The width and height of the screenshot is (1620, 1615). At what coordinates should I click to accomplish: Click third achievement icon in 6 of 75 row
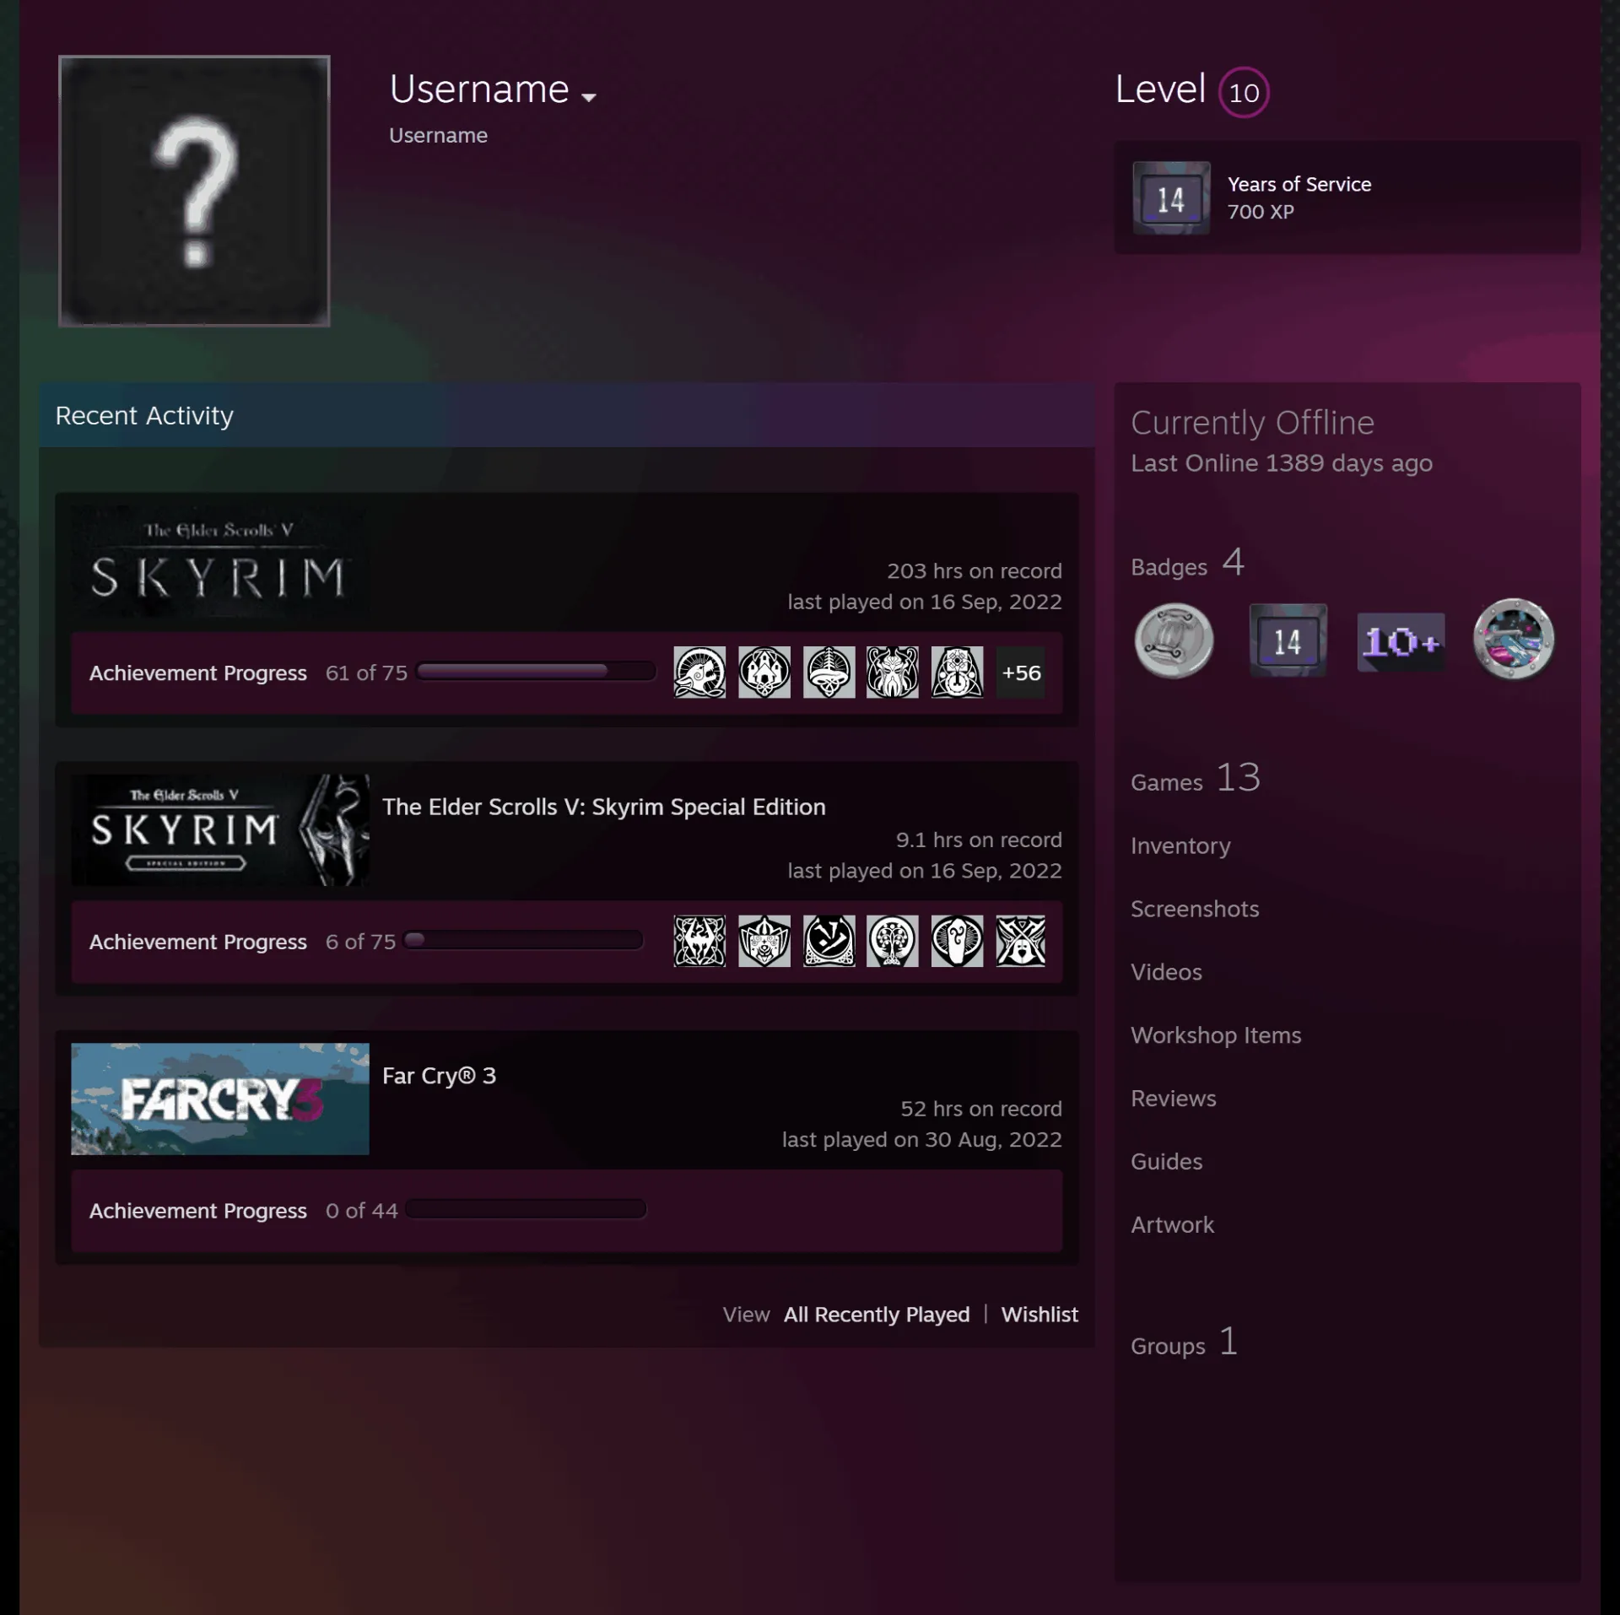tap(829, 941)
